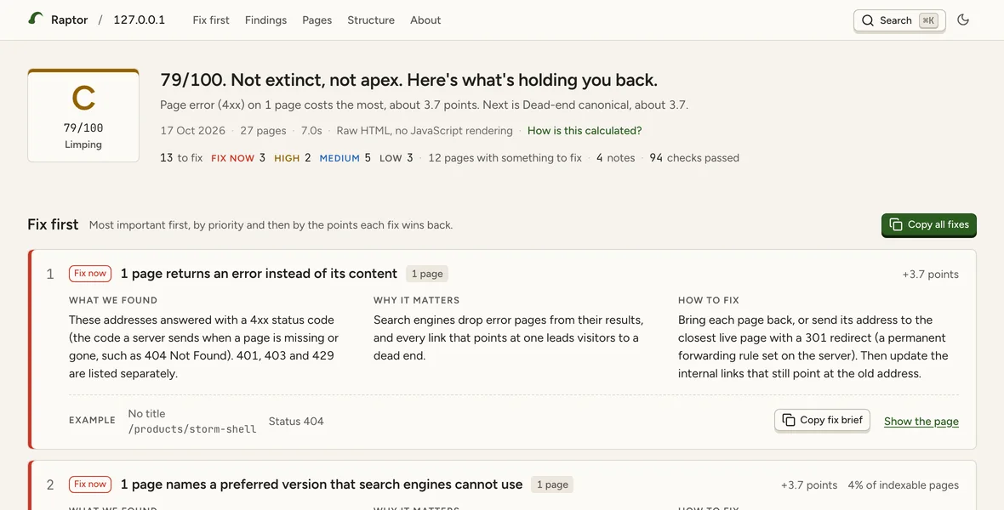Open the Pages section
1004x510 pixels.
click(317, 20)
